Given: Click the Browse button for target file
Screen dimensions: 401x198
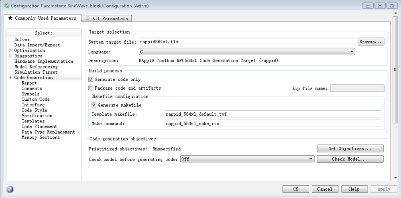Looking at the screenshot, I should pos(371,42).
